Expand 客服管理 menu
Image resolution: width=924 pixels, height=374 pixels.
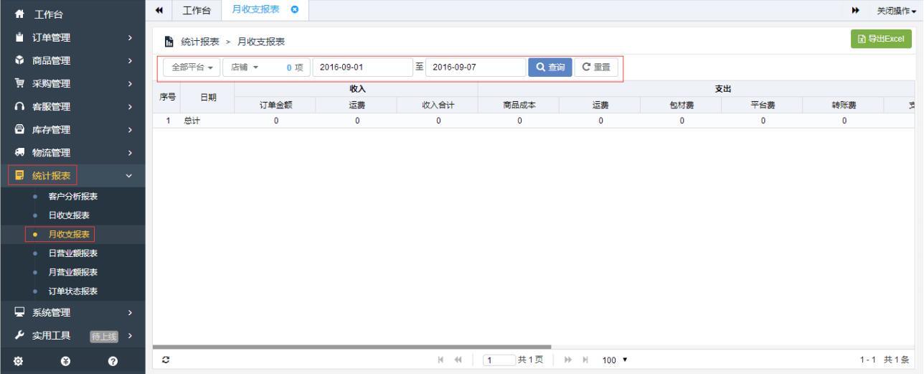(129, 107)
